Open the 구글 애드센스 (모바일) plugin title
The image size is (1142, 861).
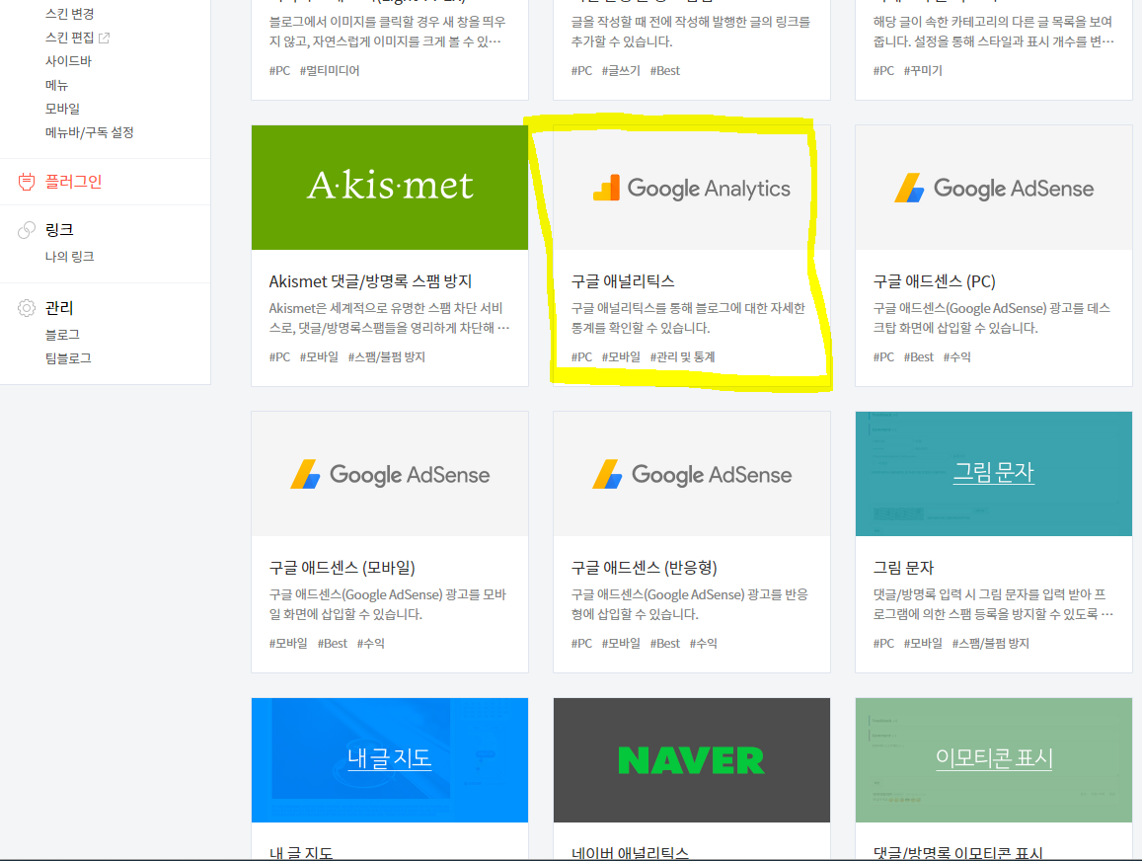[x=343, y=568]
